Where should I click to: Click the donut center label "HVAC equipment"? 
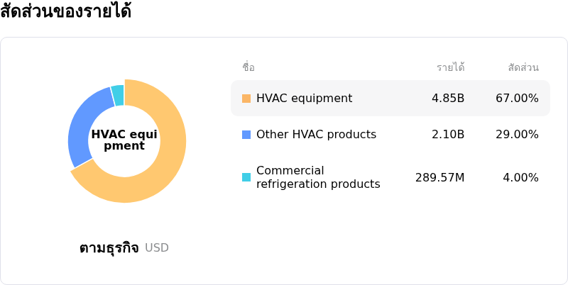pyautogui.click(x=124, y=140)
